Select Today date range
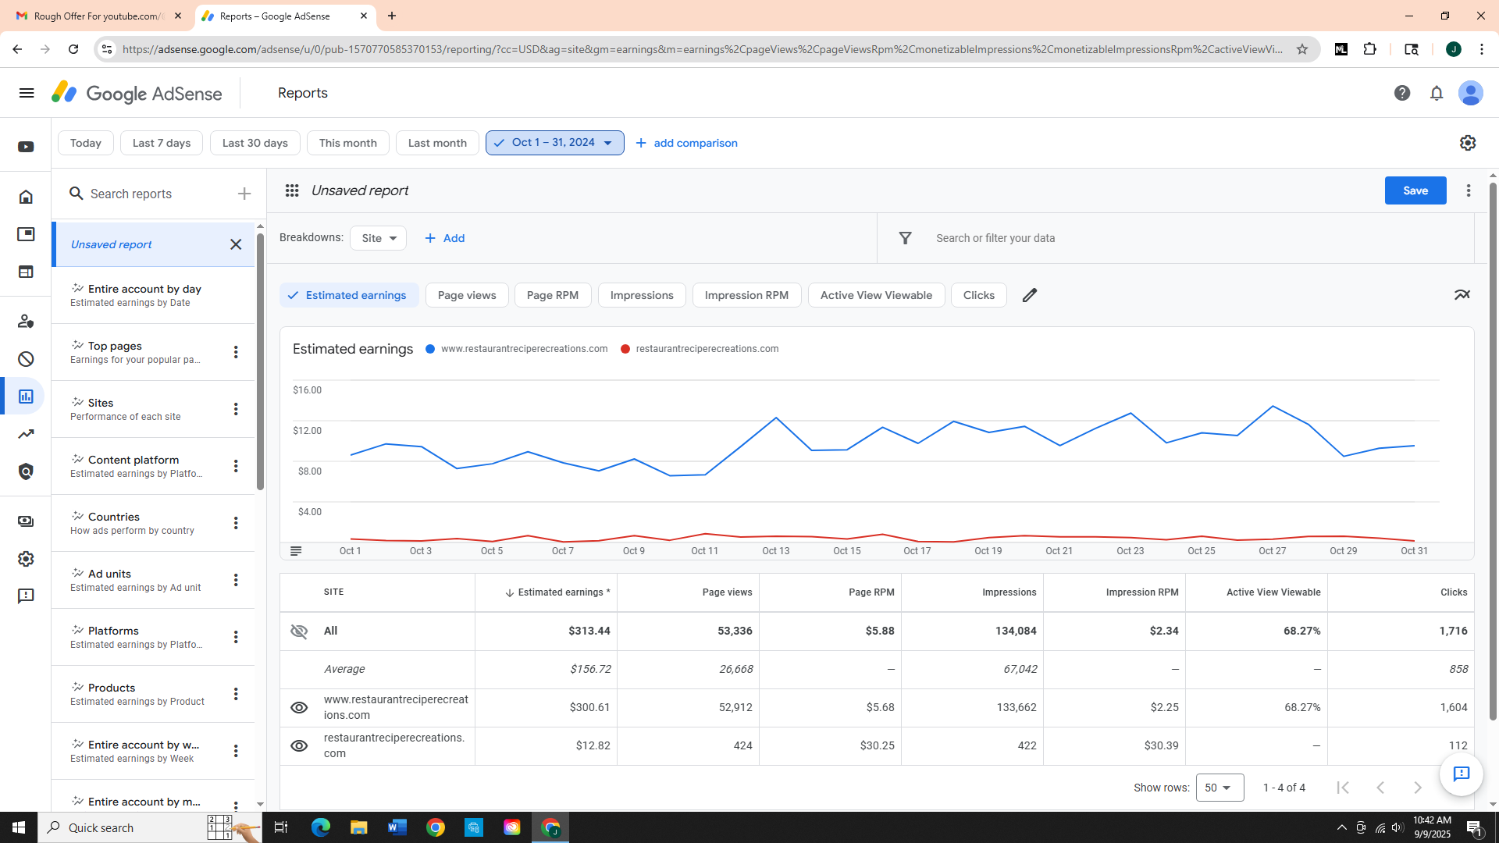 [x=86, y=143]
